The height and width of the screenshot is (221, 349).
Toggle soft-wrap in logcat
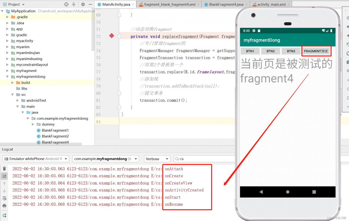coord(4,198)
